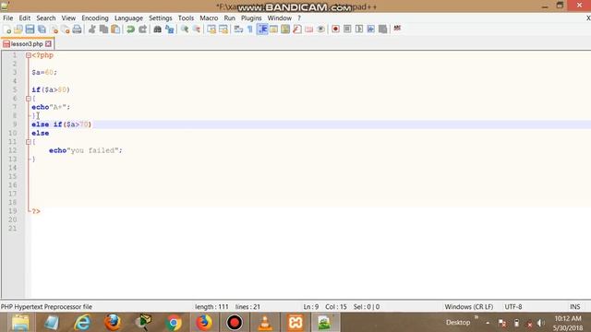Run macro multiple times icon
Screen dimensions: 591x332
pyautogui.click(x=371, y=30)
